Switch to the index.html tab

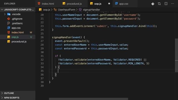[x=48, y=4]
